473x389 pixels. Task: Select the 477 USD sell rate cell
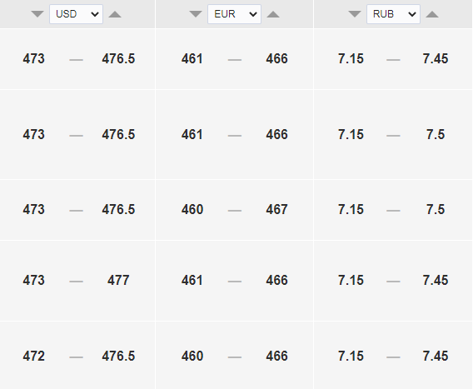(x=118, y=281)
